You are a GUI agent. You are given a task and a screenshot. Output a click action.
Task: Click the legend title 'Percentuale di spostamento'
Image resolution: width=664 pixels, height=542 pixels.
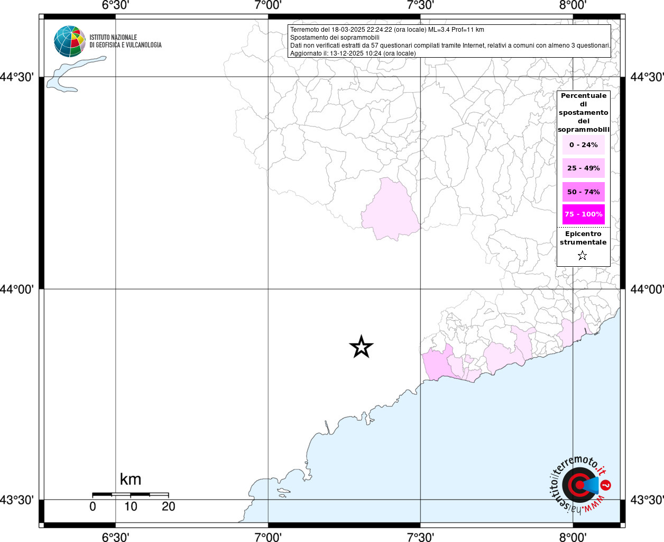tap(584, 112)
